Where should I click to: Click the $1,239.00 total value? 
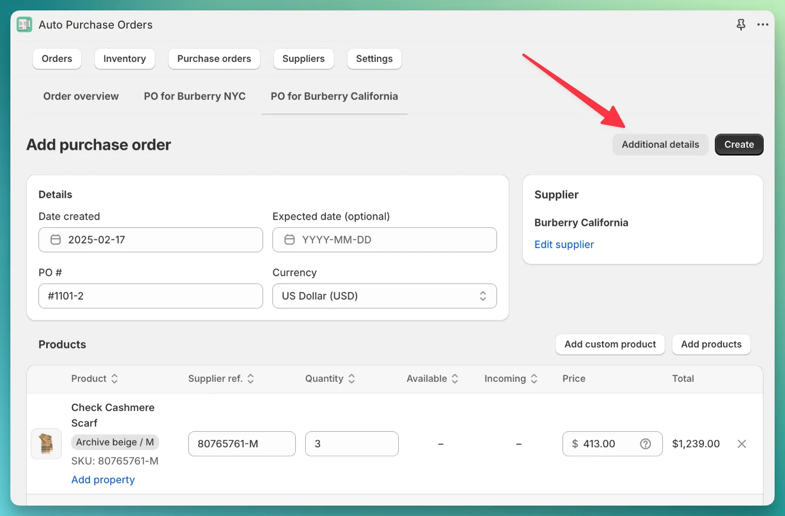[x=696, y=444]
